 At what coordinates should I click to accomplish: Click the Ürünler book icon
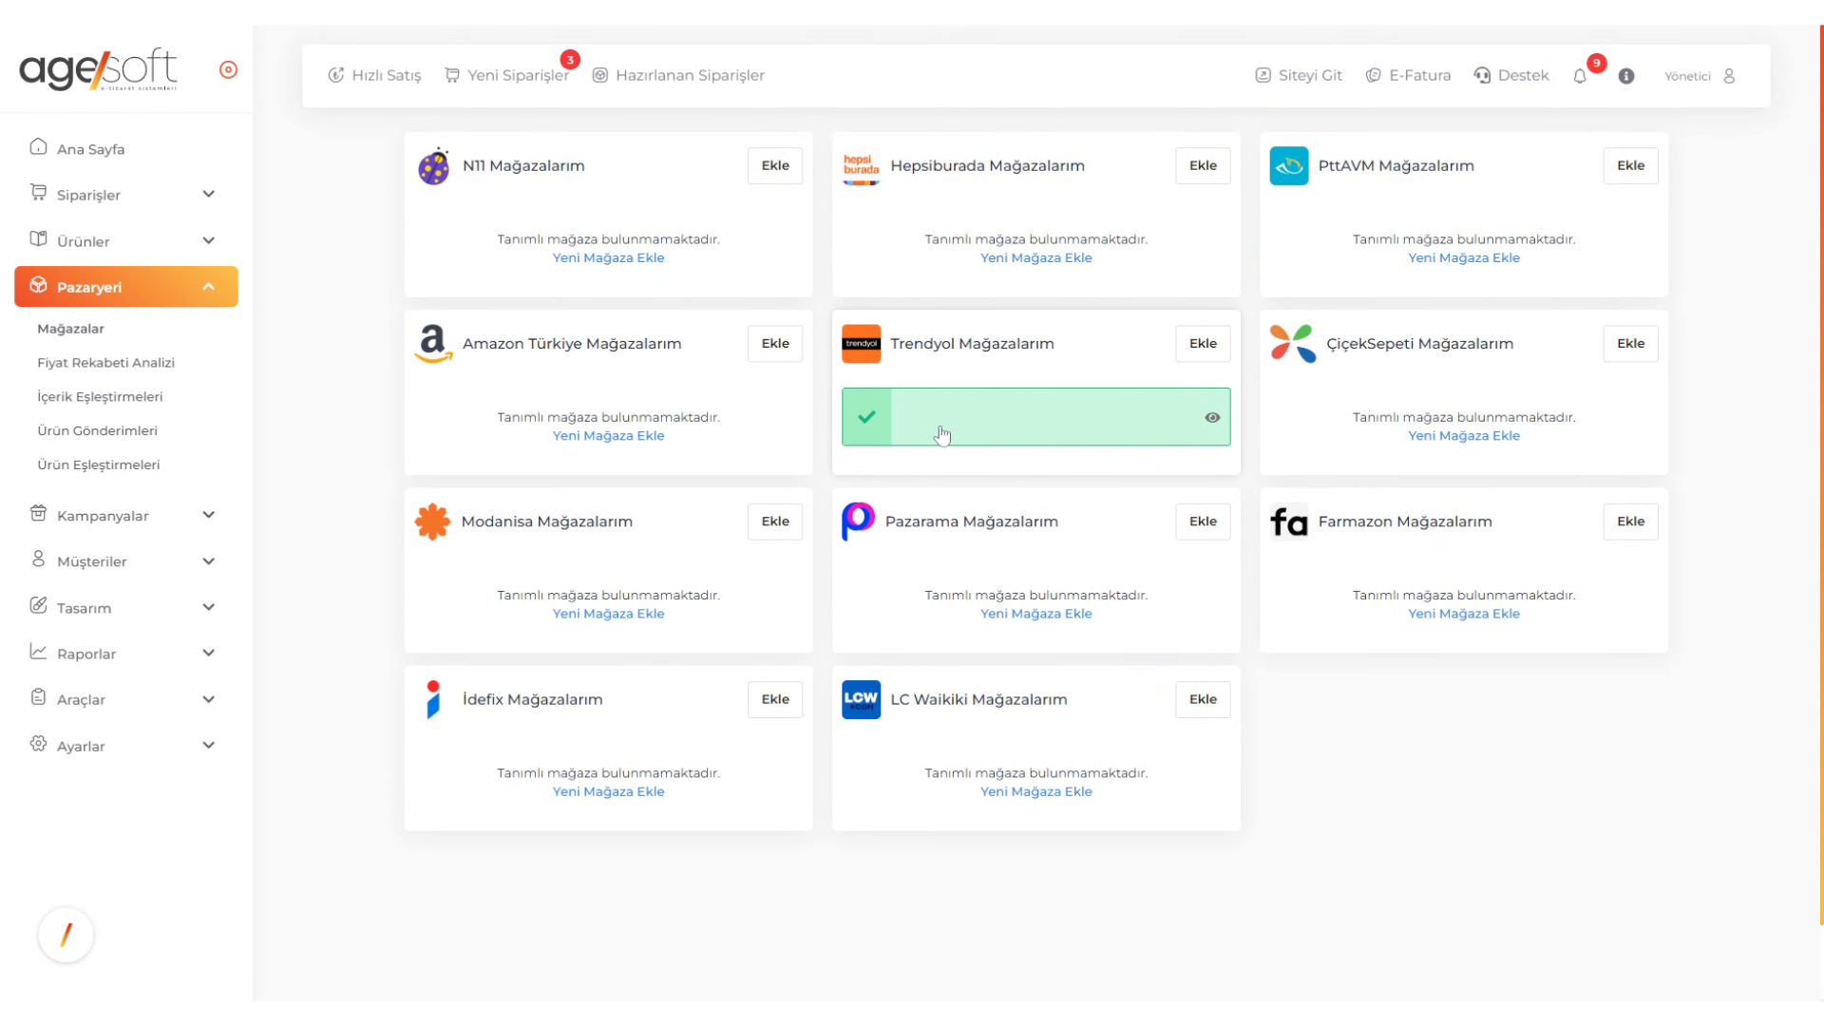pos(38,239)
